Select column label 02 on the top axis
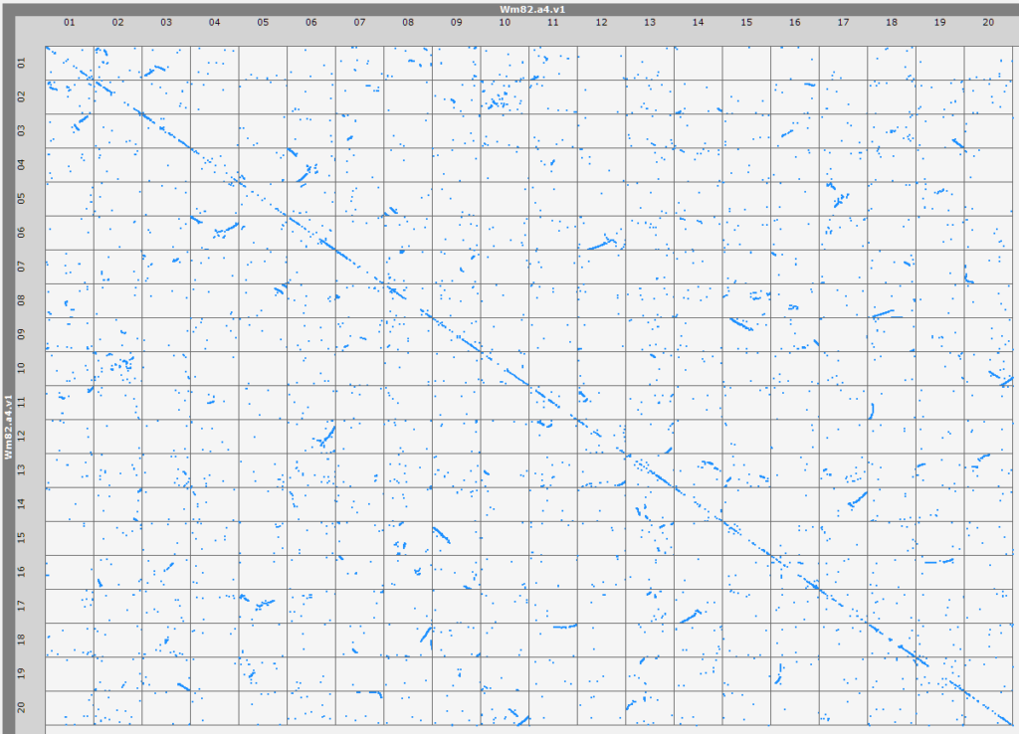 pos(117,22)
